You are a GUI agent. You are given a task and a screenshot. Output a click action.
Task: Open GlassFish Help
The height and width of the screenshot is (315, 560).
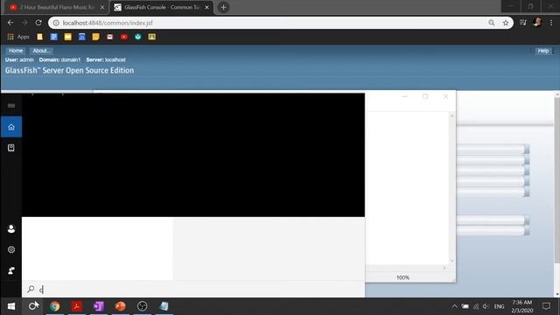click(543, 51)
